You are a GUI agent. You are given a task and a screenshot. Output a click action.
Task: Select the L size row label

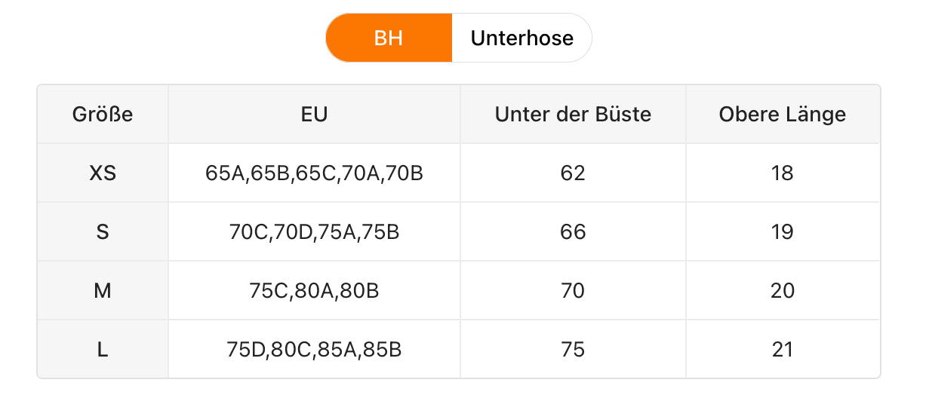[103, 350]
